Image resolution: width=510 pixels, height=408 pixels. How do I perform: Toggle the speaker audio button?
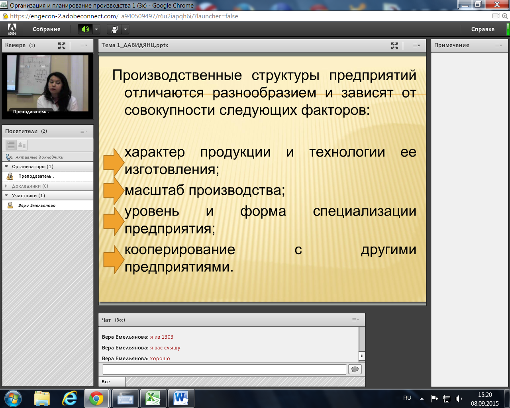coord(85,29)
